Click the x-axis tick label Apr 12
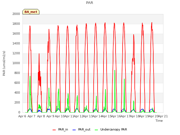The width and height of the screenshot is (180, 135). (x=78, y=116)
